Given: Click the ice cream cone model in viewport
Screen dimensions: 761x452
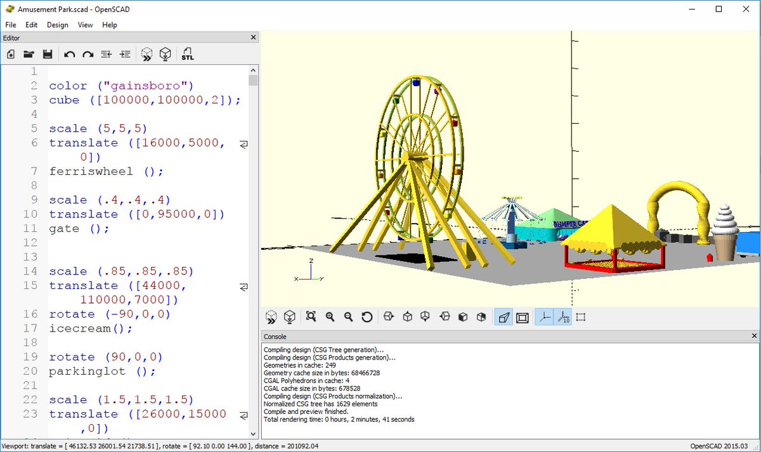Looking at the screenshot, I should click(x=724, y=232).
